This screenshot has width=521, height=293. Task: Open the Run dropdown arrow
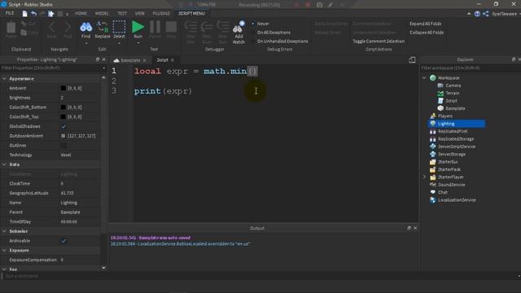(138, 43)
